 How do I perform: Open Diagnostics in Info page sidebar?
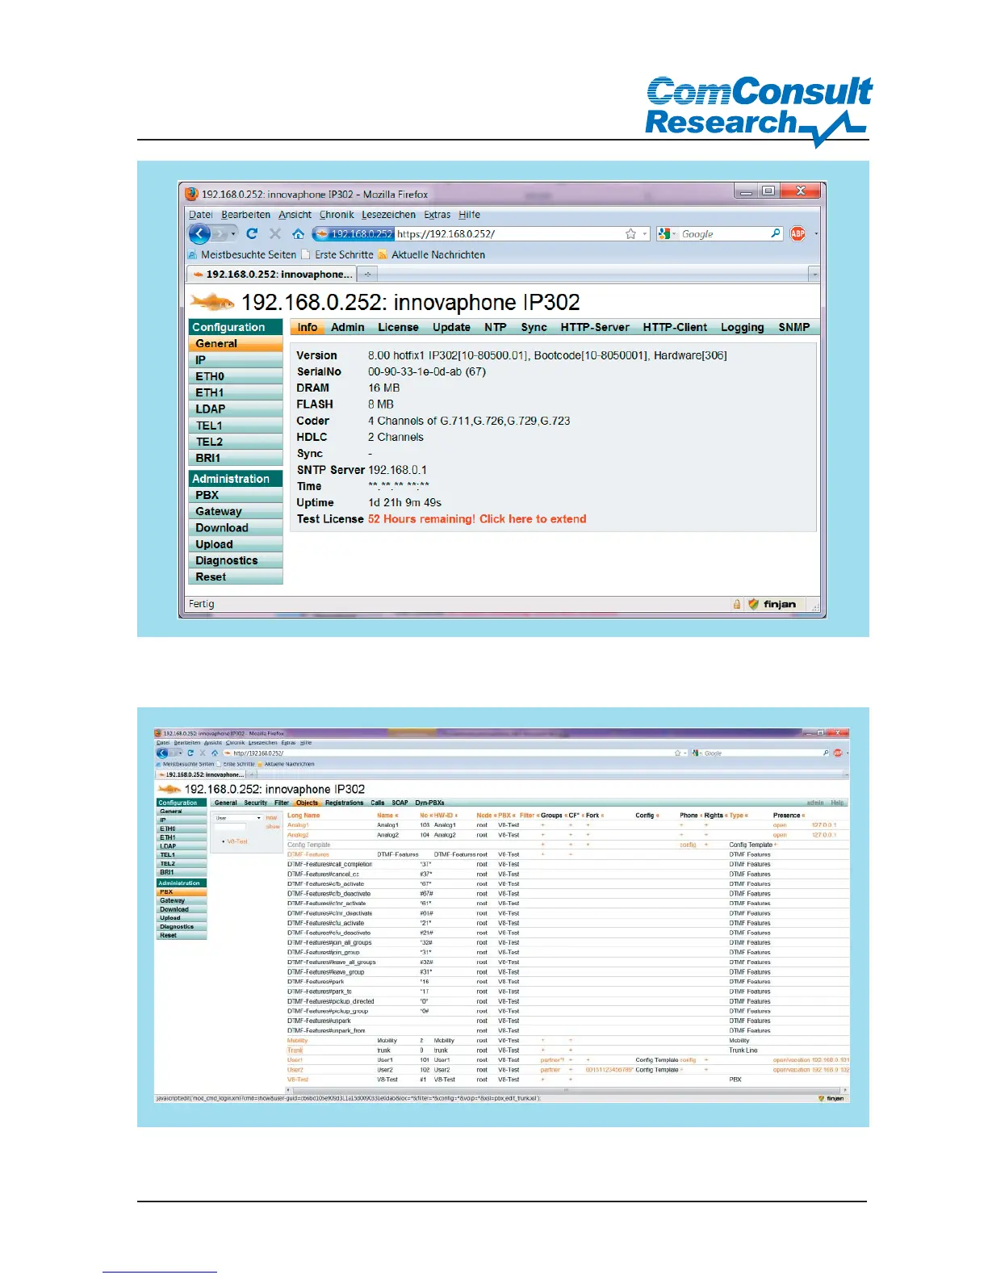click(x=236, y=560)
